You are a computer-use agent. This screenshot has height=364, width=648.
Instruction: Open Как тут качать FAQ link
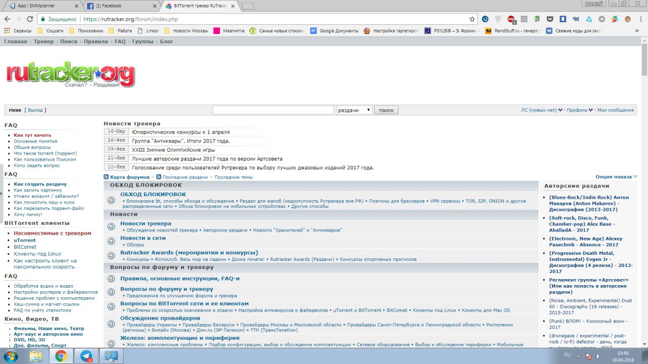click(x=32, y=135)
